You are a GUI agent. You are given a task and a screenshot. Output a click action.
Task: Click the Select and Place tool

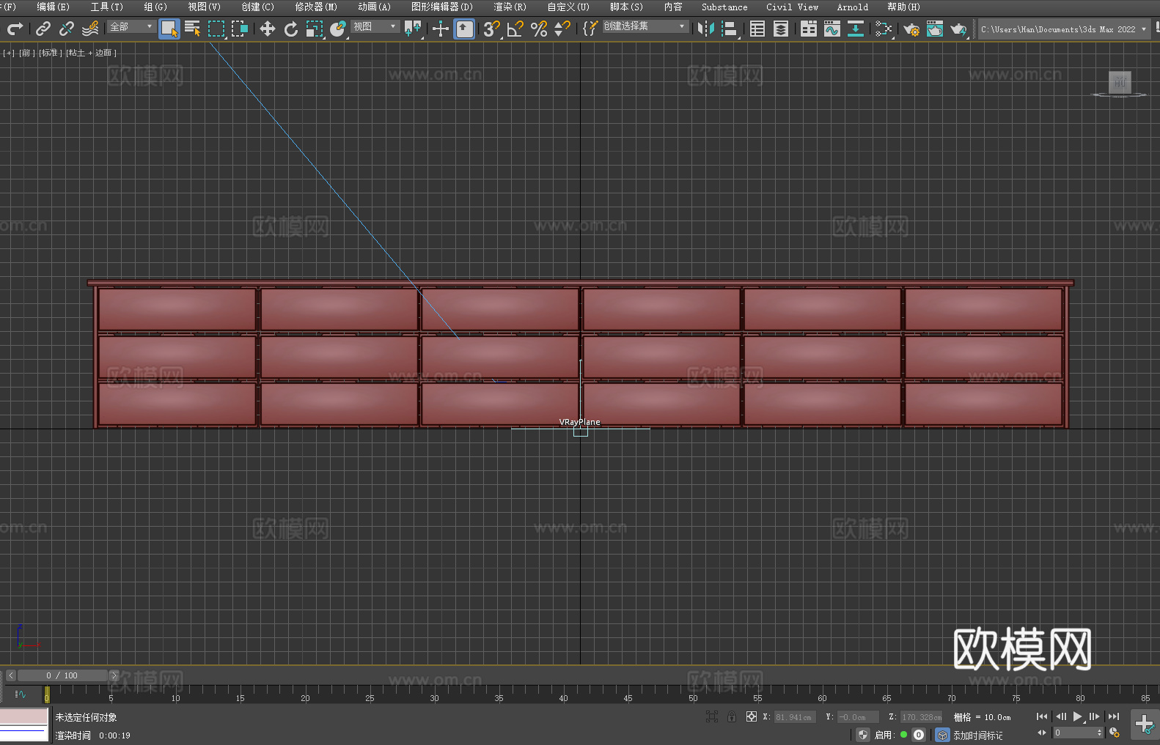click(338, 29)
